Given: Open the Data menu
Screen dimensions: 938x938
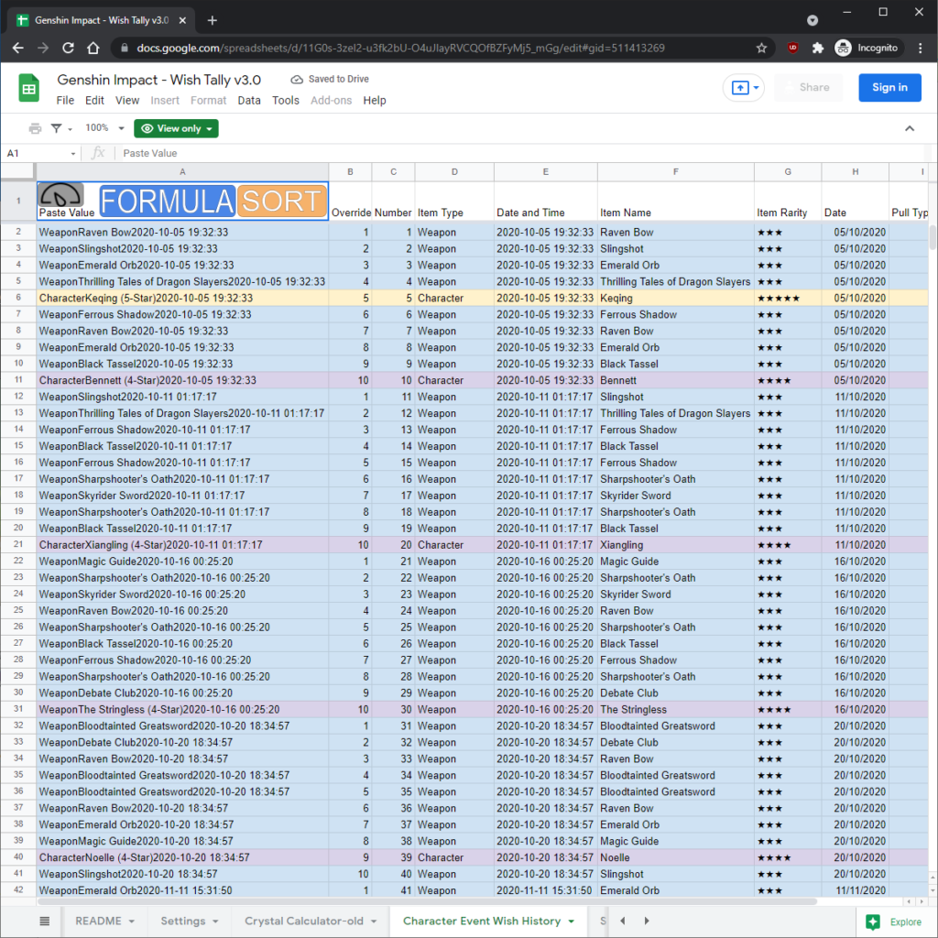Looking at the screenshot, I should click(x=248, y=100).
